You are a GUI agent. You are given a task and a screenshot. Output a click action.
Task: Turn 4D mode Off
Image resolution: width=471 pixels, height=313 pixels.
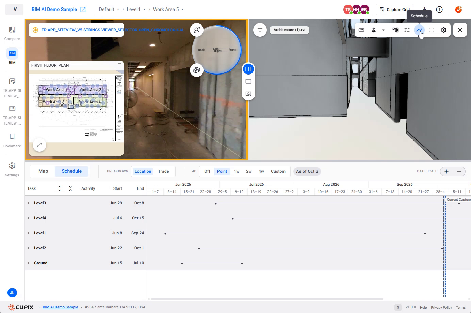207,171
